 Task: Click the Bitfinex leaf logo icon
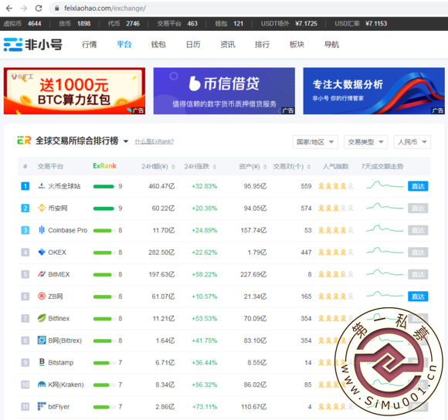42,318
